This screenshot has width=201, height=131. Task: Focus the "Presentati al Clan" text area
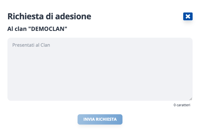point(100,69)
